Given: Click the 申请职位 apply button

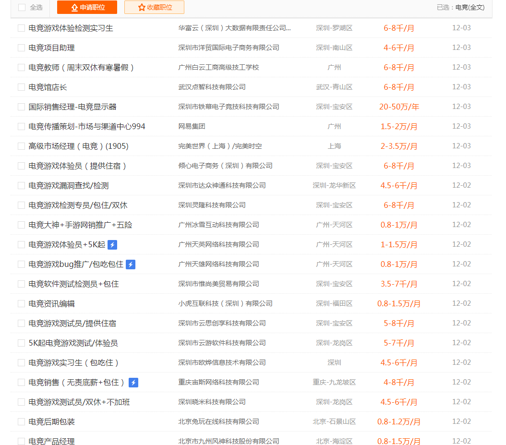Looking at the screenshot, I should pos(87,7).
